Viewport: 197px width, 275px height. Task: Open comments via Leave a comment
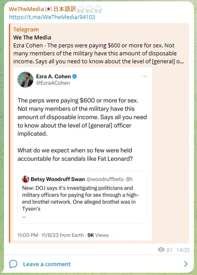47,264
